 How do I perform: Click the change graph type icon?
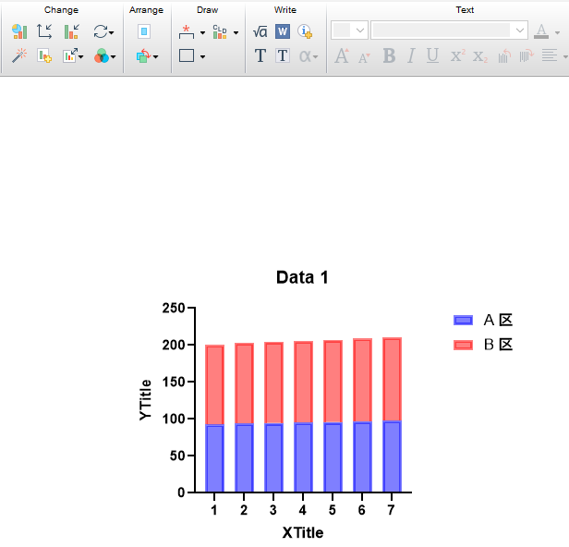19,31
